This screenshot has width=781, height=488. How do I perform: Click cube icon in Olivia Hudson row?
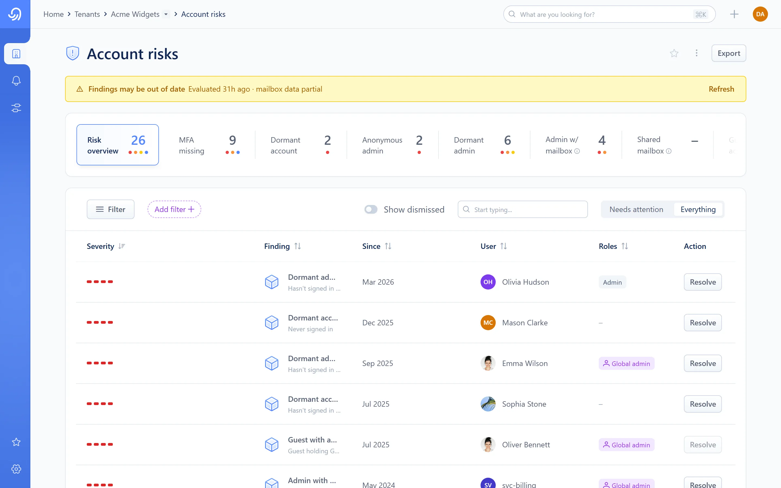pyautogui.click(x=272, y=282)
